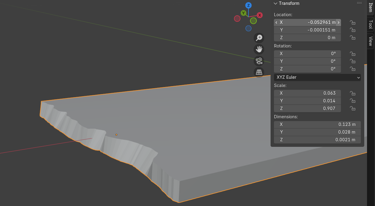Lock the Scale Y axis
Image resolution: width=375 pixels, height=206 pixels.
pos(353,101)
